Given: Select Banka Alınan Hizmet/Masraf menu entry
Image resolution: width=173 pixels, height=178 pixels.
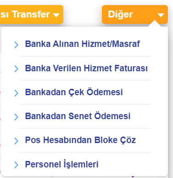Looking at the screenshot, I should click(x=82, y=44).
